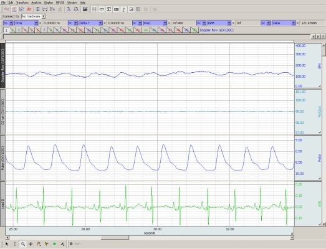The width and height of the screenshot is (326, 249).
Task: Click the vertical scrollbar down arrow
Action: pyautogui.click(x=324, y=224)
